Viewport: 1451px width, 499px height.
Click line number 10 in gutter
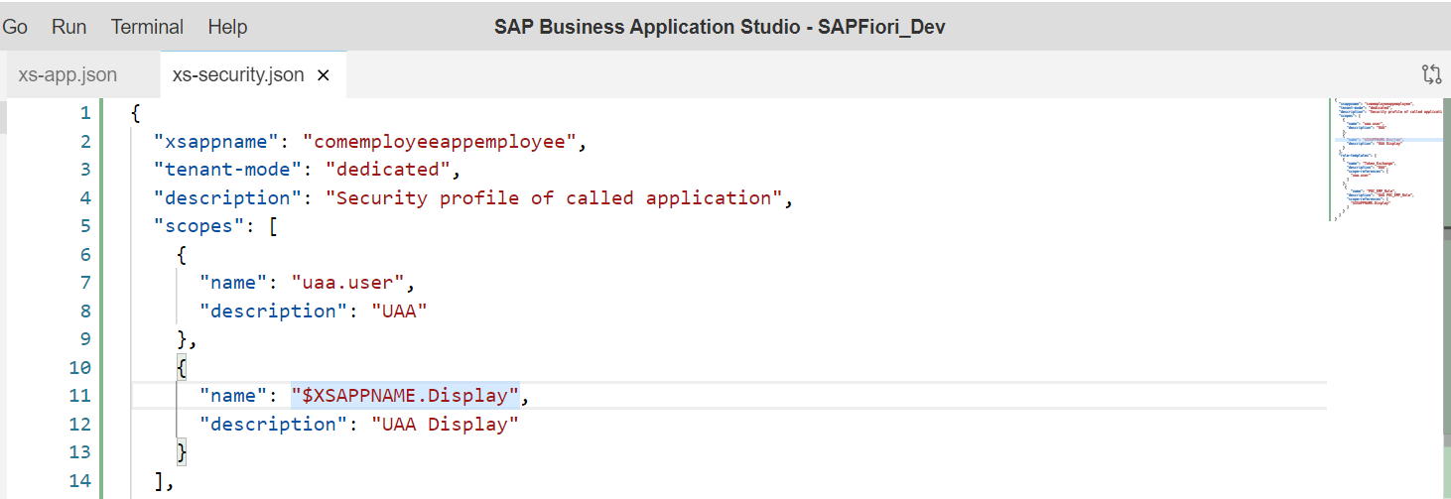click(79, 368)
